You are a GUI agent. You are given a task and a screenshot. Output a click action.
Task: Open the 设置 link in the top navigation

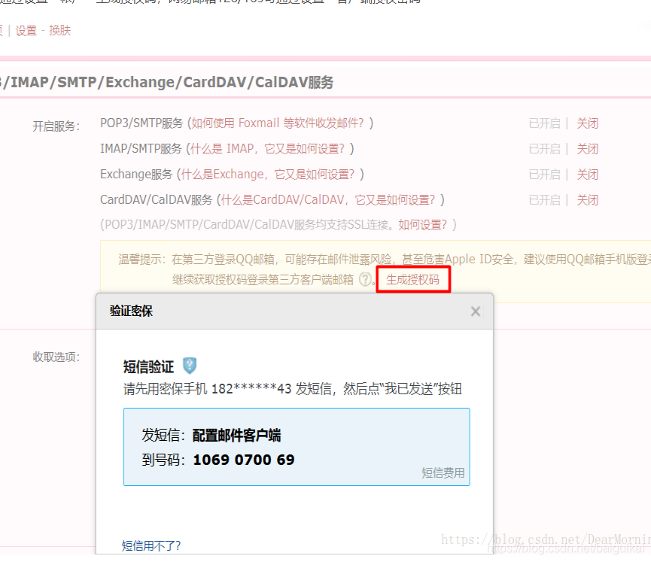pyautogui.click(x=26, y=30)
